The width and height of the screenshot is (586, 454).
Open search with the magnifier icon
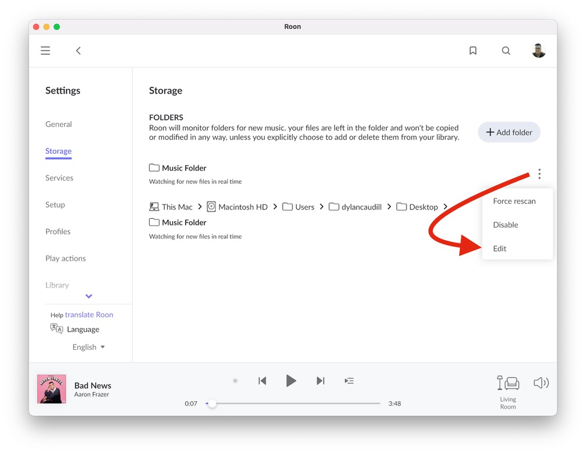506,51
